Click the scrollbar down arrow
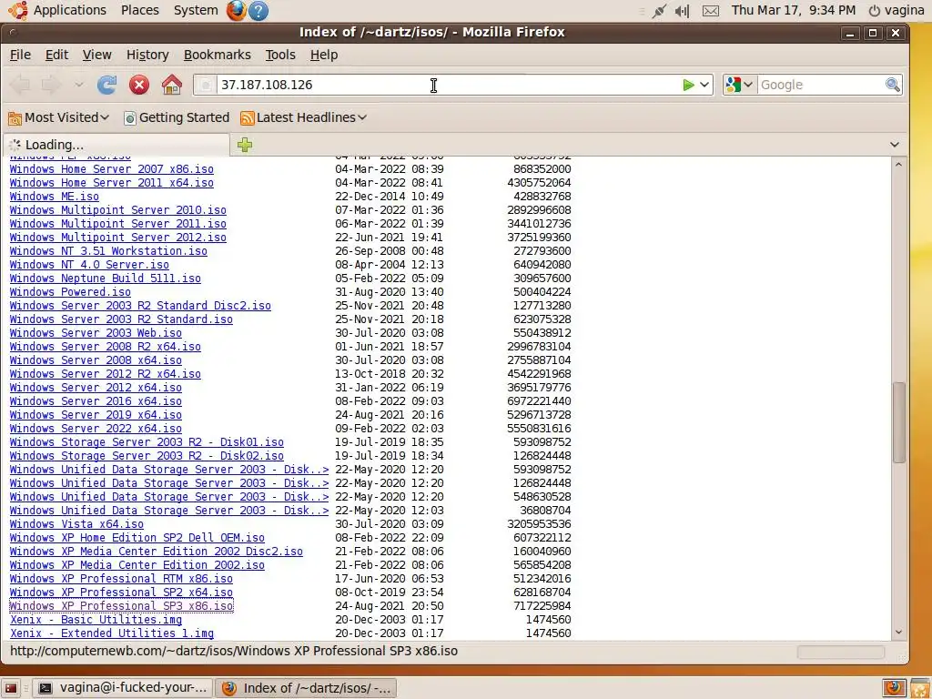Viewport: 932px width, 699px height. coord(898,632)
